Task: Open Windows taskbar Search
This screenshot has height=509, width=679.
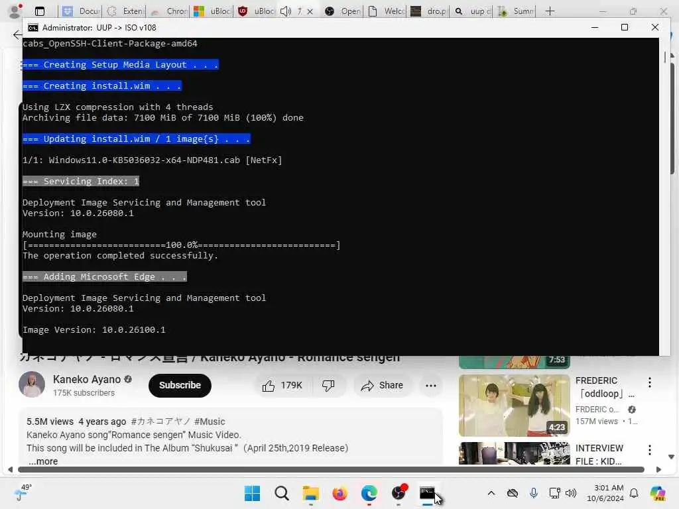Action: [281, 493]
